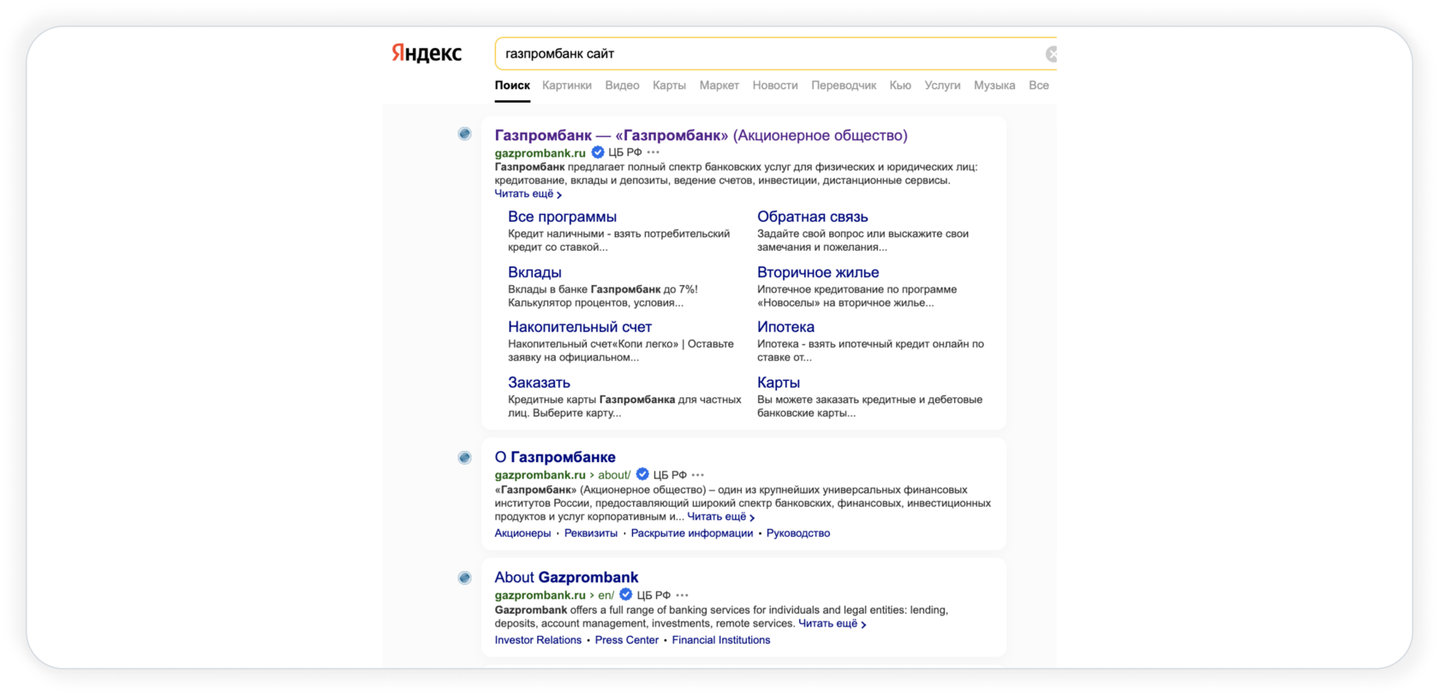Open the Investor Relations link

[x=538, y=640]
